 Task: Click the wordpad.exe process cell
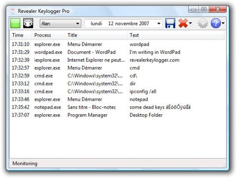(x=48, y=52)
